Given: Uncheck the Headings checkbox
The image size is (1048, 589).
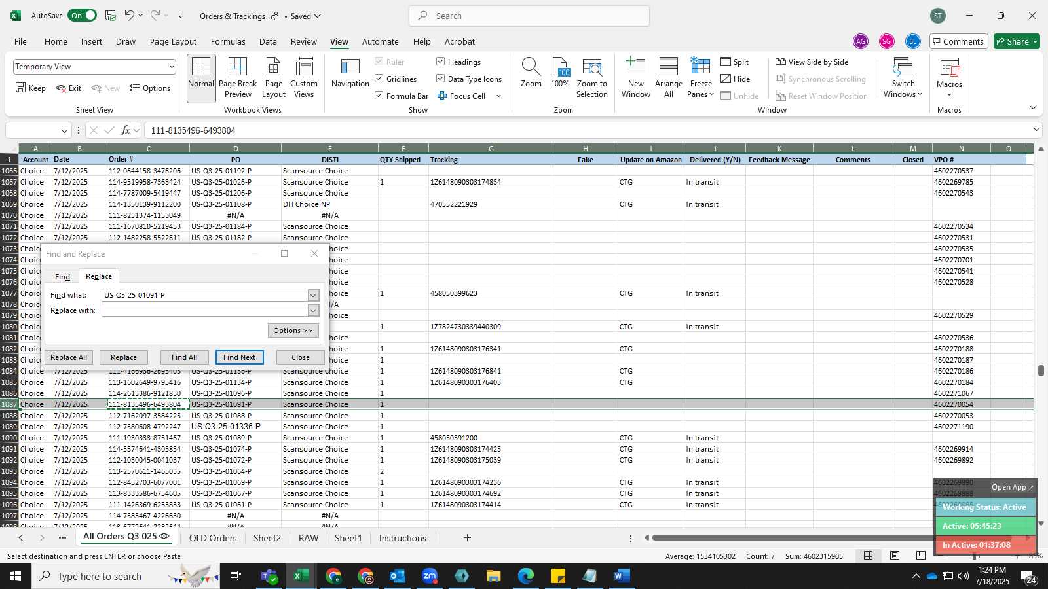Looking at the screenshot, I should click(x=441, y=62).
